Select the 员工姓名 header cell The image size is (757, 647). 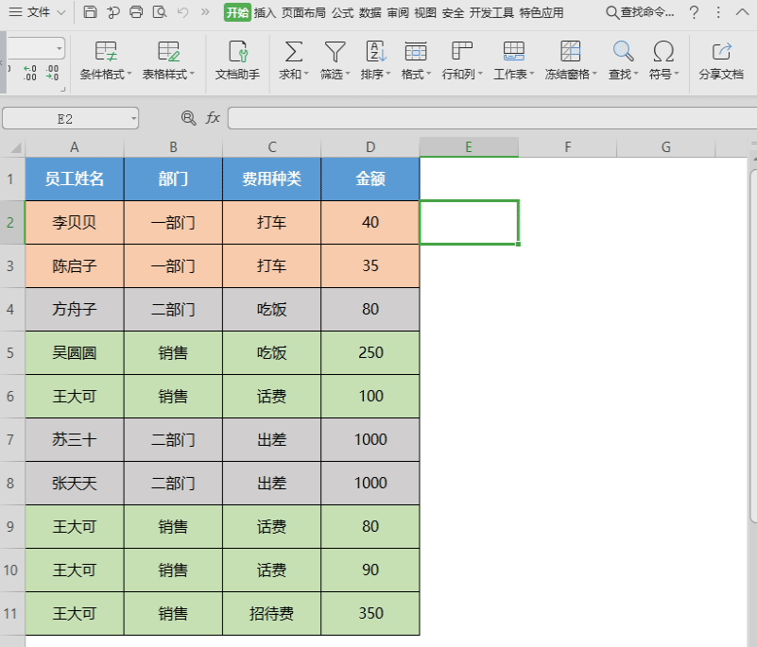click(75, 179)
